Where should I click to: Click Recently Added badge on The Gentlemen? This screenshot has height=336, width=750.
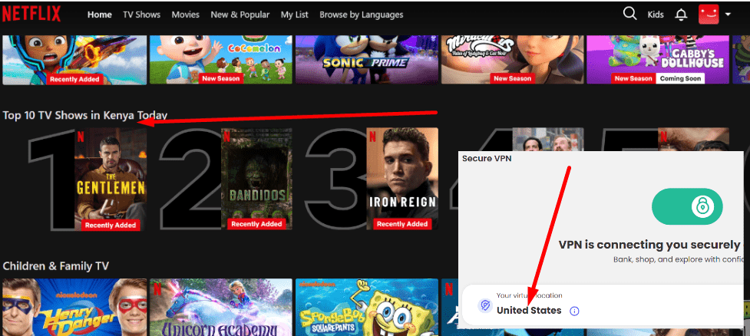(x=111, y=225)
